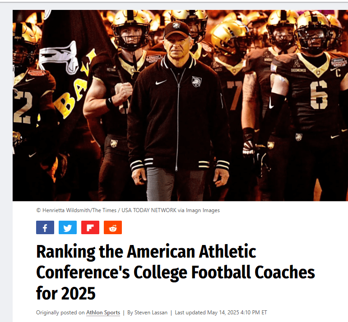Screen dimensions: 348x322
Task: Click the jersey number 6 in the photo
Action: point(319,95)
